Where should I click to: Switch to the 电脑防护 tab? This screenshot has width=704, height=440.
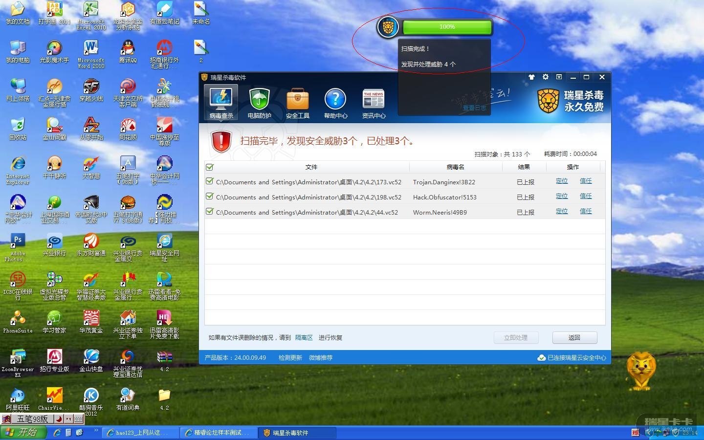coord(259,103)
